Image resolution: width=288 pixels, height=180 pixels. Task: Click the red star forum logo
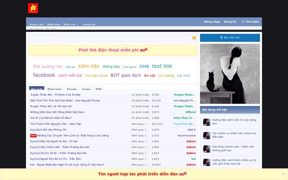click(33, 8)
